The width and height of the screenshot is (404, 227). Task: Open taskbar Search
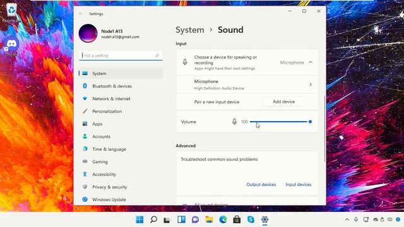point(153,219)
